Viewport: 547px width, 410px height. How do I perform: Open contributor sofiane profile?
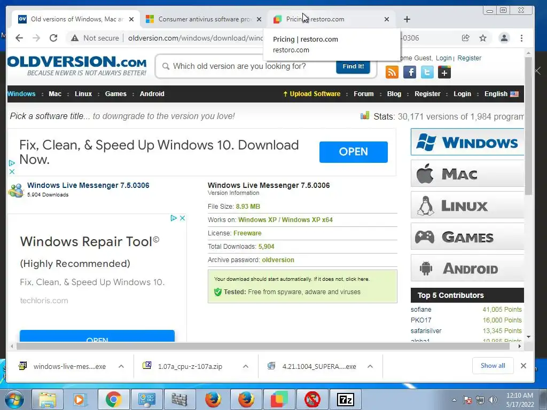click(x=421, y=310)
